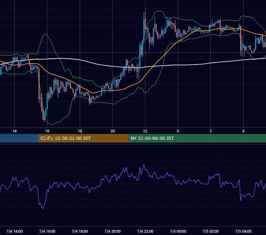Click the 7/4 20:00 label on the indicator axis
The height and width of the screenshot is (235, 266).
[x=113, y=231]
